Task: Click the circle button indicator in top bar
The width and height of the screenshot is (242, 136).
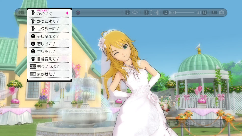Action: point(78,13)
